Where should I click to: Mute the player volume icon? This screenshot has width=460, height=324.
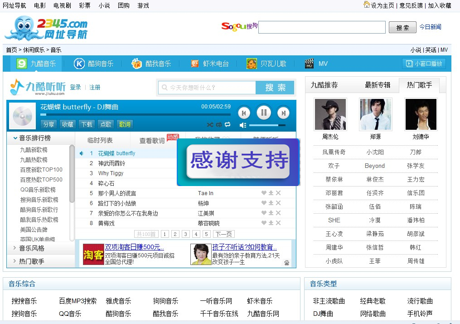tap(243, 125)
